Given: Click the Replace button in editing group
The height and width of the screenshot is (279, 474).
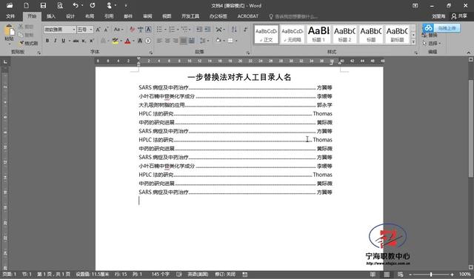Looking at the screenshot, I should (430, 36).
